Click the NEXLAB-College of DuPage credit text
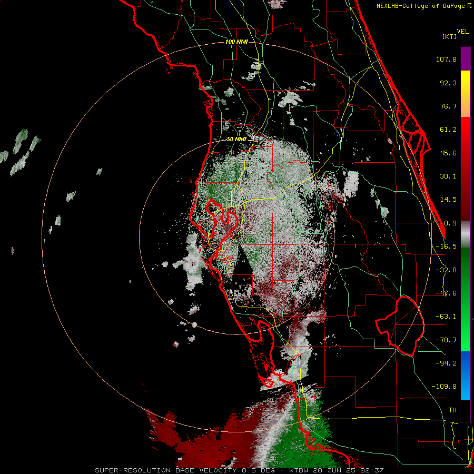The image size is (474, 474). (424, 6)
